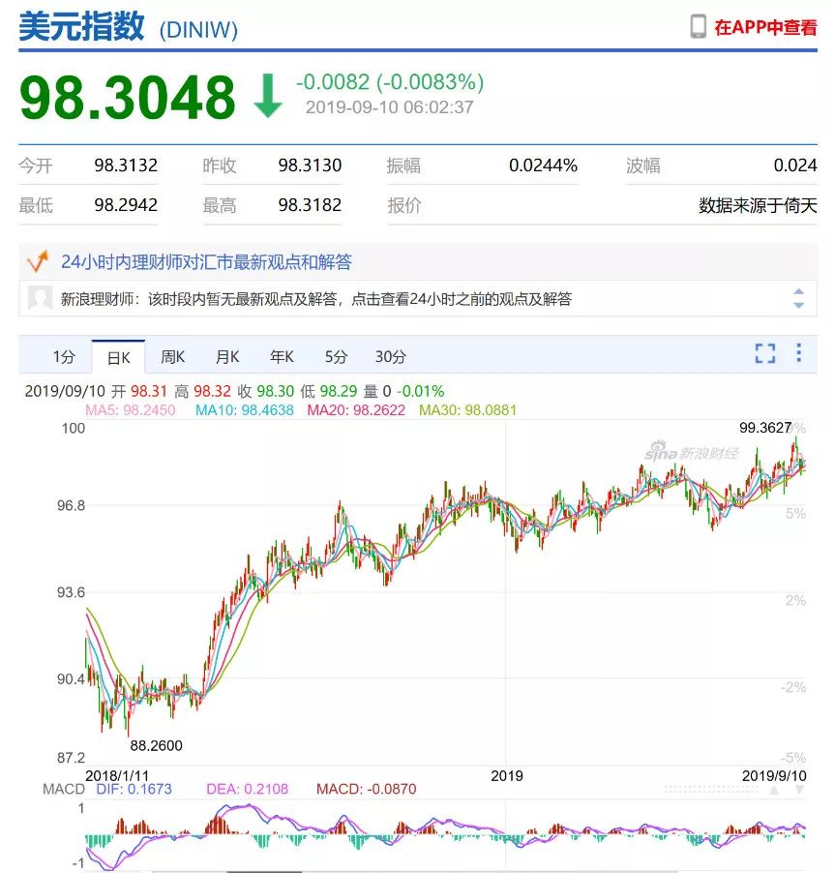Switch to the 年K chart tab

(282, 356)
